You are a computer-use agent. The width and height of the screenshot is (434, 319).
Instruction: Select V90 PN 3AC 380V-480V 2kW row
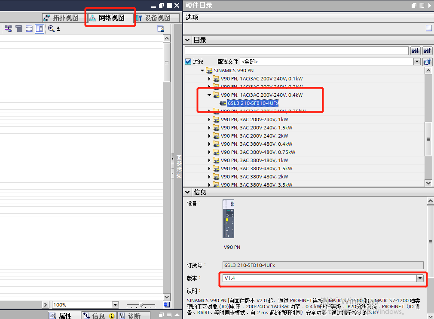coord(254,177)
